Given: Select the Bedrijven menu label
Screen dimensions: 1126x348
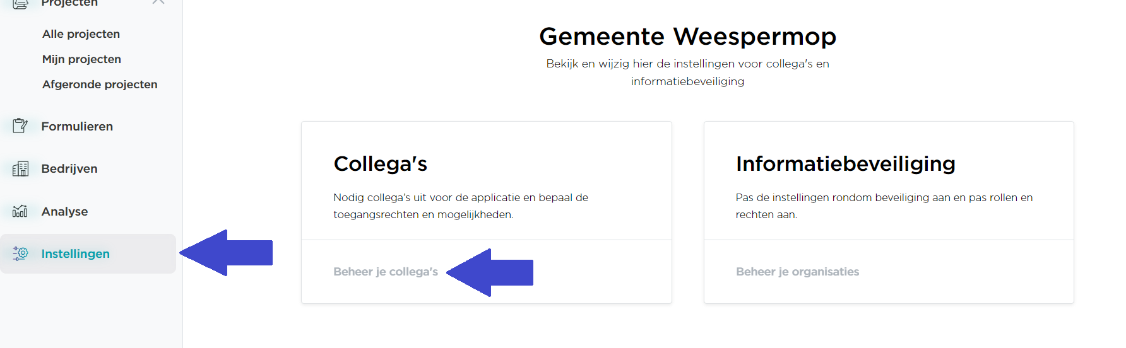Looking at the screenshot, I should click(69, 168).
